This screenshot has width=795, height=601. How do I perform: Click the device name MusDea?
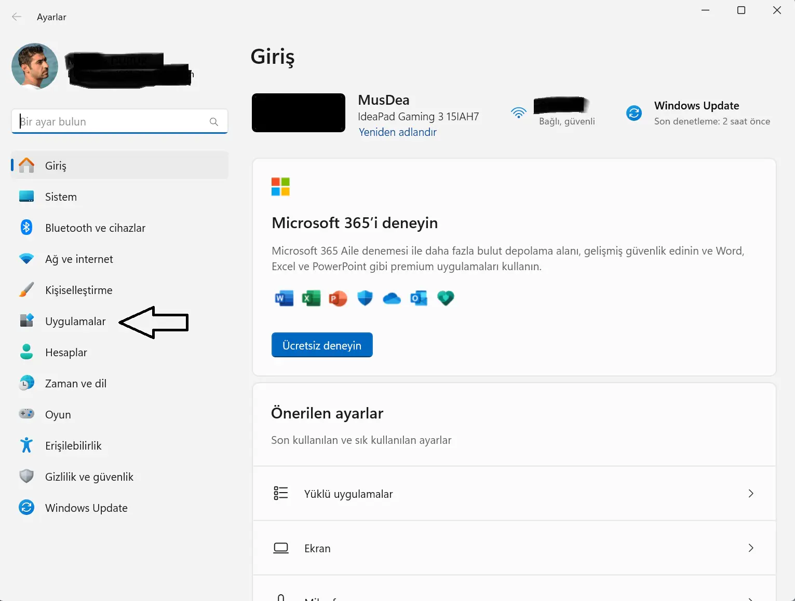point(384,100)
